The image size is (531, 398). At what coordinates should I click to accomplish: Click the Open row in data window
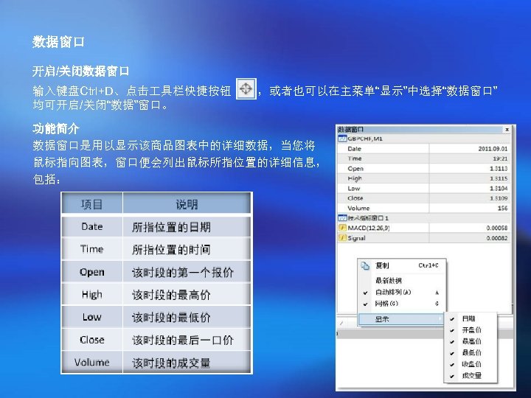(x=424, y=168)
